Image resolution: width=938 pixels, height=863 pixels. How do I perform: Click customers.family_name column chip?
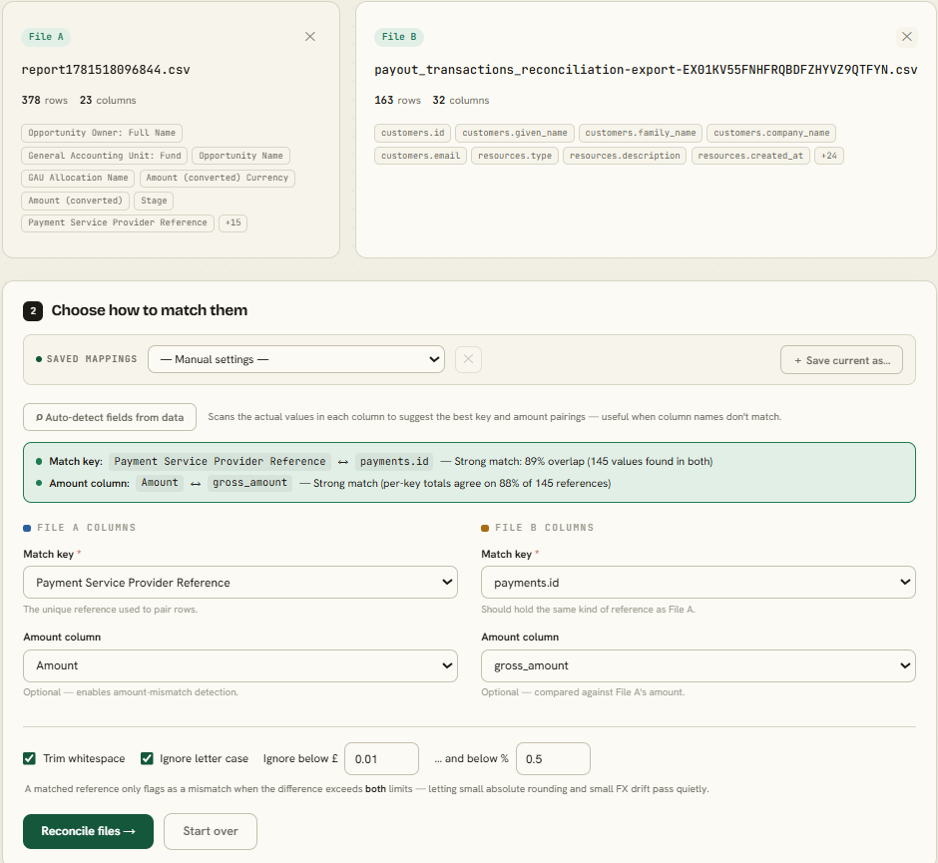[641, 133]
